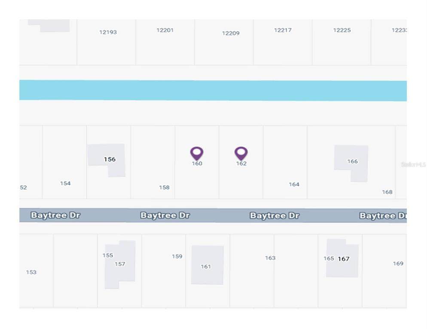
Task: Select parcel 12225 label
Action: 342,30
